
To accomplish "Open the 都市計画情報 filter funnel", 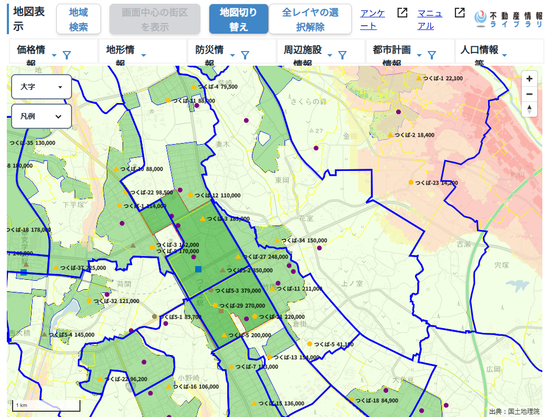I will 432,55.
